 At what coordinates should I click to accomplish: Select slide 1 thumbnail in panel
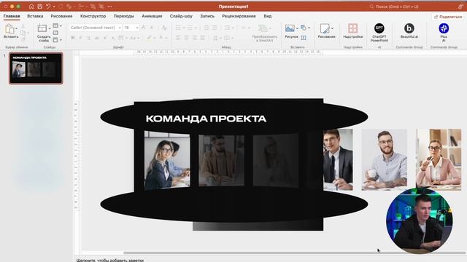[x=36, y=68]
